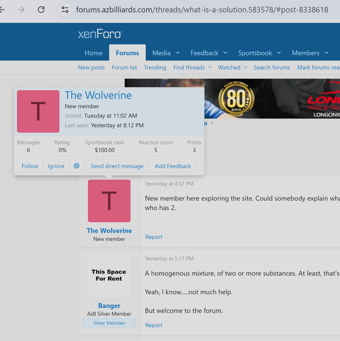Go to the Home tab

pos(93,53)
